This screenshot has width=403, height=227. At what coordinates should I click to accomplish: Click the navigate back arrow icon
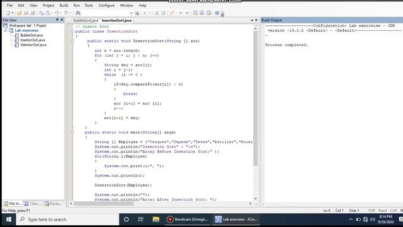pyautogui.click(x=181, y=13)
